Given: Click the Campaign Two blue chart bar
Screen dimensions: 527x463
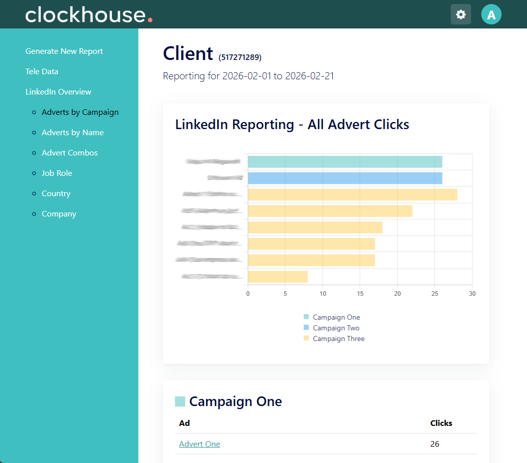Looking at the screenshot, I should [345, 178].
